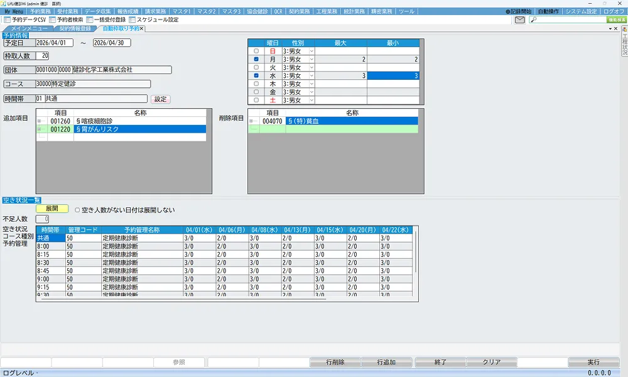Viewport: 628px width, 377px height.
Task: Open the 性別 dropdown for 日 row
Action: (x=311, y=52)
